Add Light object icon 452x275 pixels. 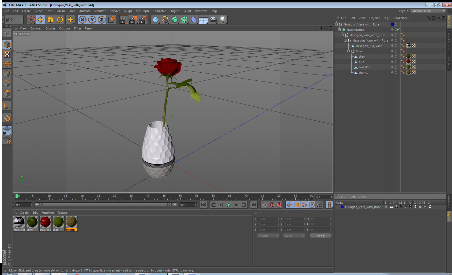point(223,20)
